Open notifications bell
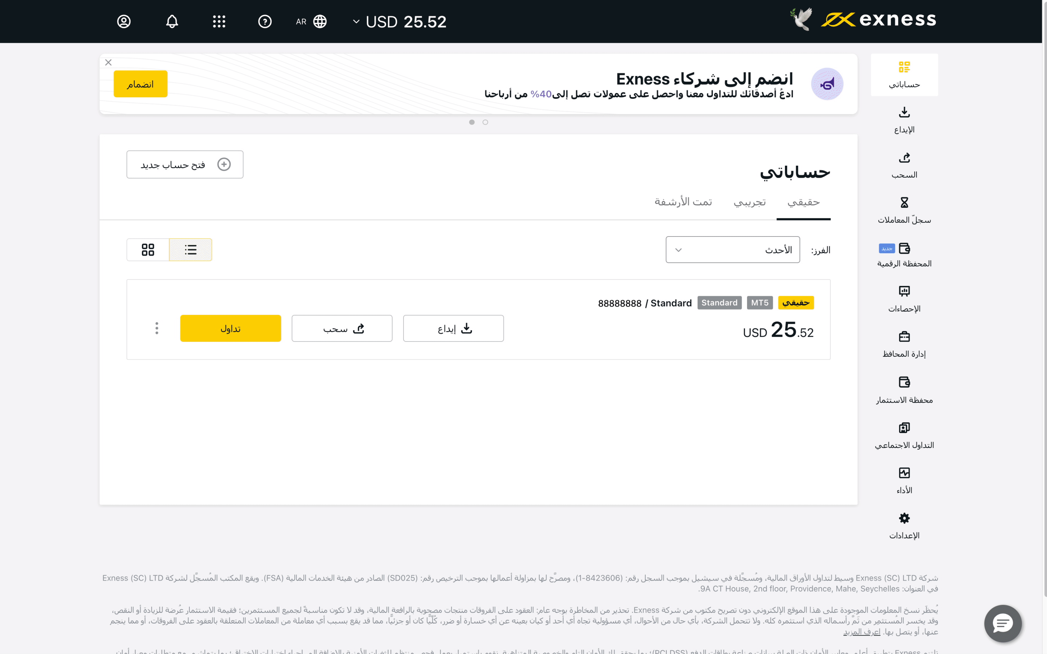The height and width of the screenshot is (654, 1047). (172, 21)
